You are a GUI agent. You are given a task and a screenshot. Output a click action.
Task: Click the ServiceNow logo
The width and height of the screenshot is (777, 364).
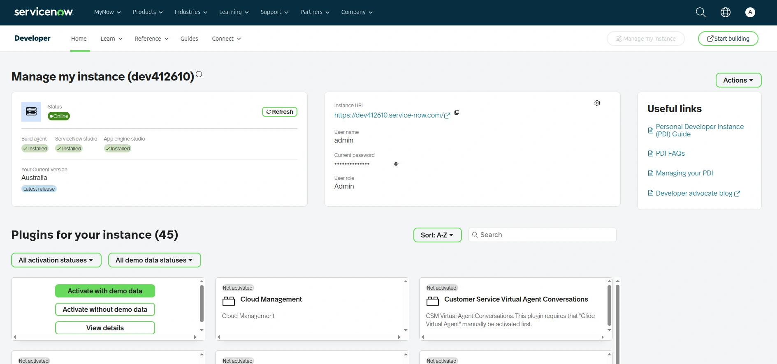click(x=44, y=12)
